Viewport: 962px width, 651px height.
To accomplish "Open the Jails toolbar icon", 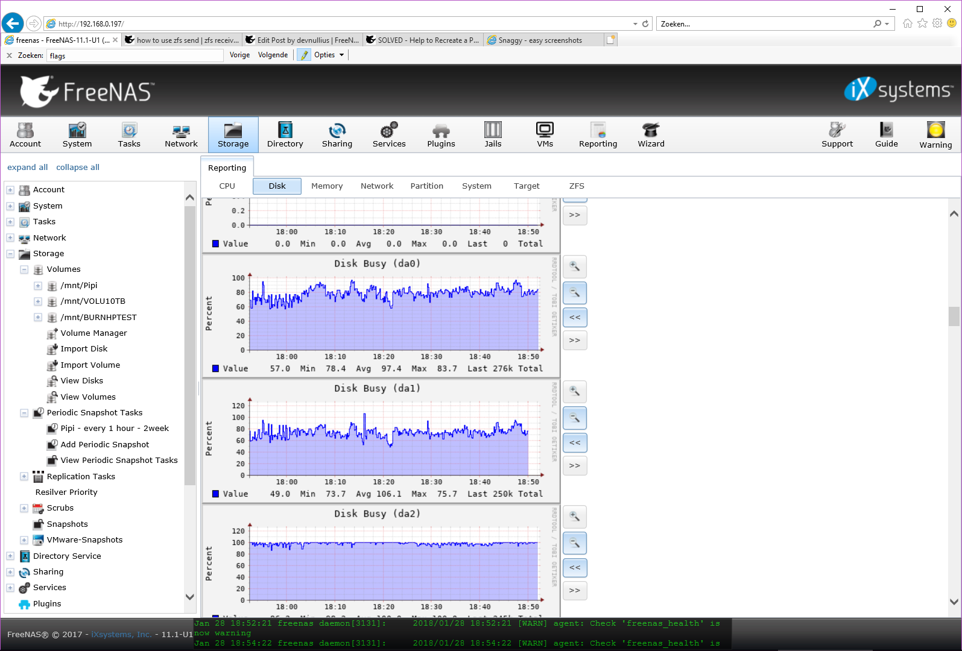I will pos(493,134).
